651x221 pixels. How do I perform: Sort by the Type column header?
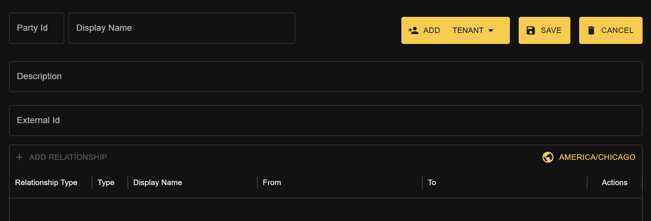tap(106, 183)
